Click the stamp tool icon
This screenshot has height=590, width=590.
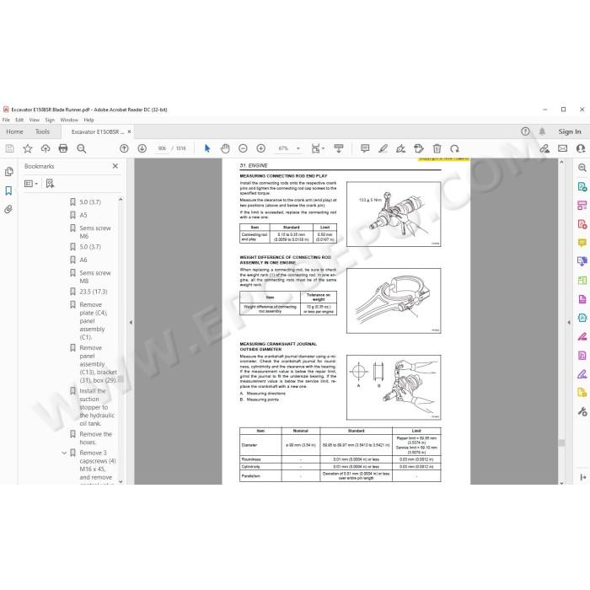418,148
